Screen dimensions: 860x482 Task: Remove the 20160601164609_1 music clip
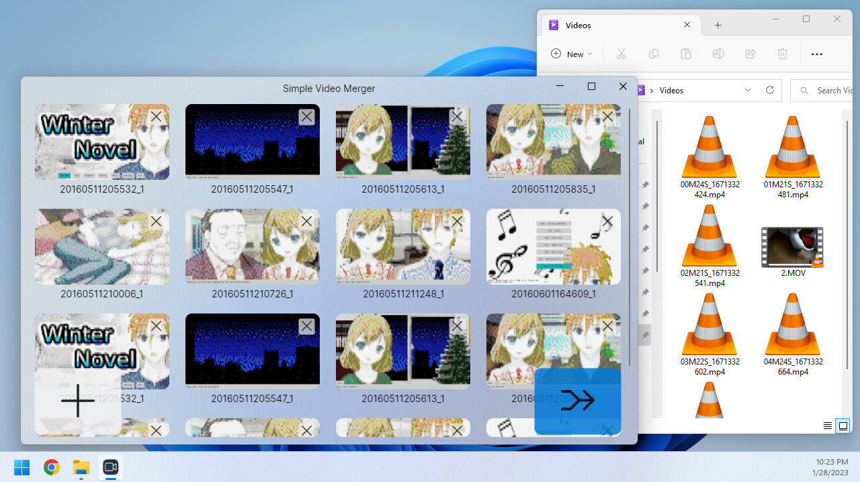(x=607, y=221)
